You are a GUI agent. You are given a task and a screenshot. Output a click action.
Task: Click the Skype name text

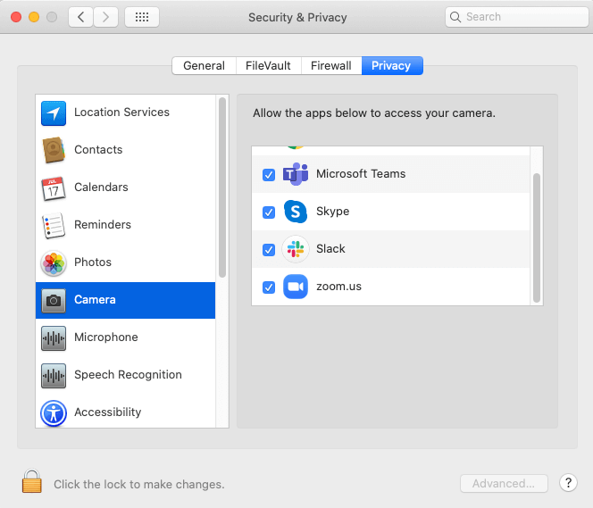click(x=333, y=212)
